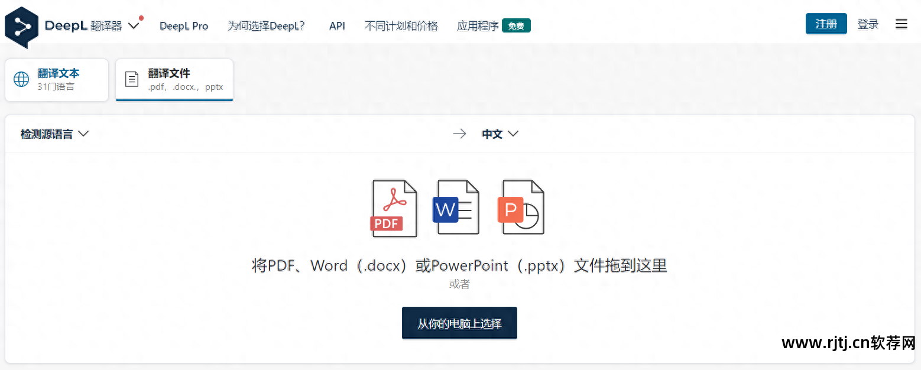Click the PDF file icon
The width and height of the screenshot is (921, 370).
pyautogui.click(x=393, y=208)
